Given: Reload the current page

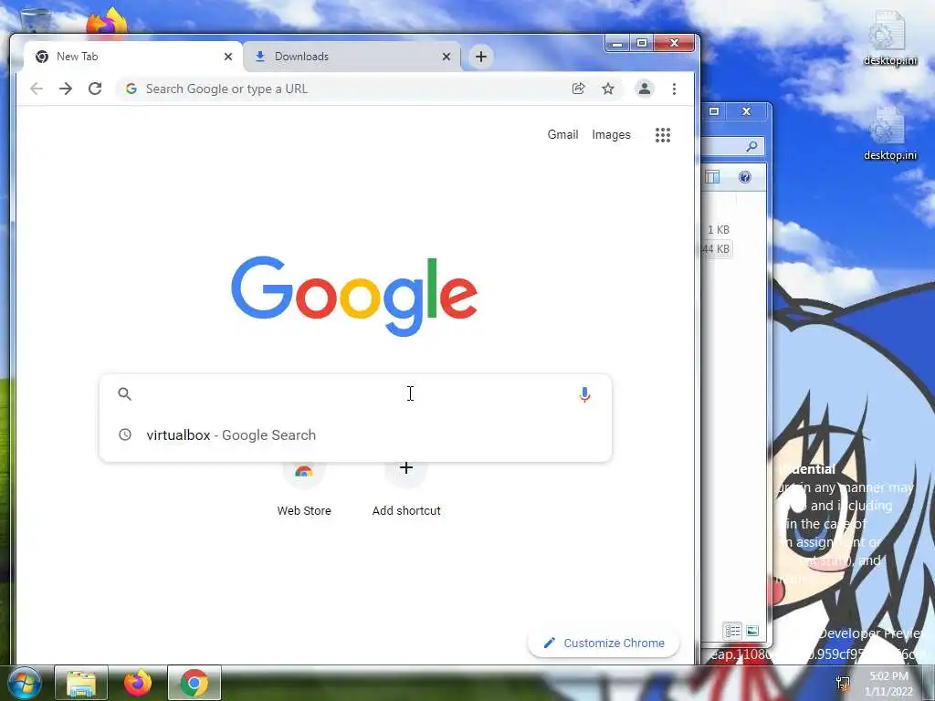Looking at the screenshot, I should point(95,89).
